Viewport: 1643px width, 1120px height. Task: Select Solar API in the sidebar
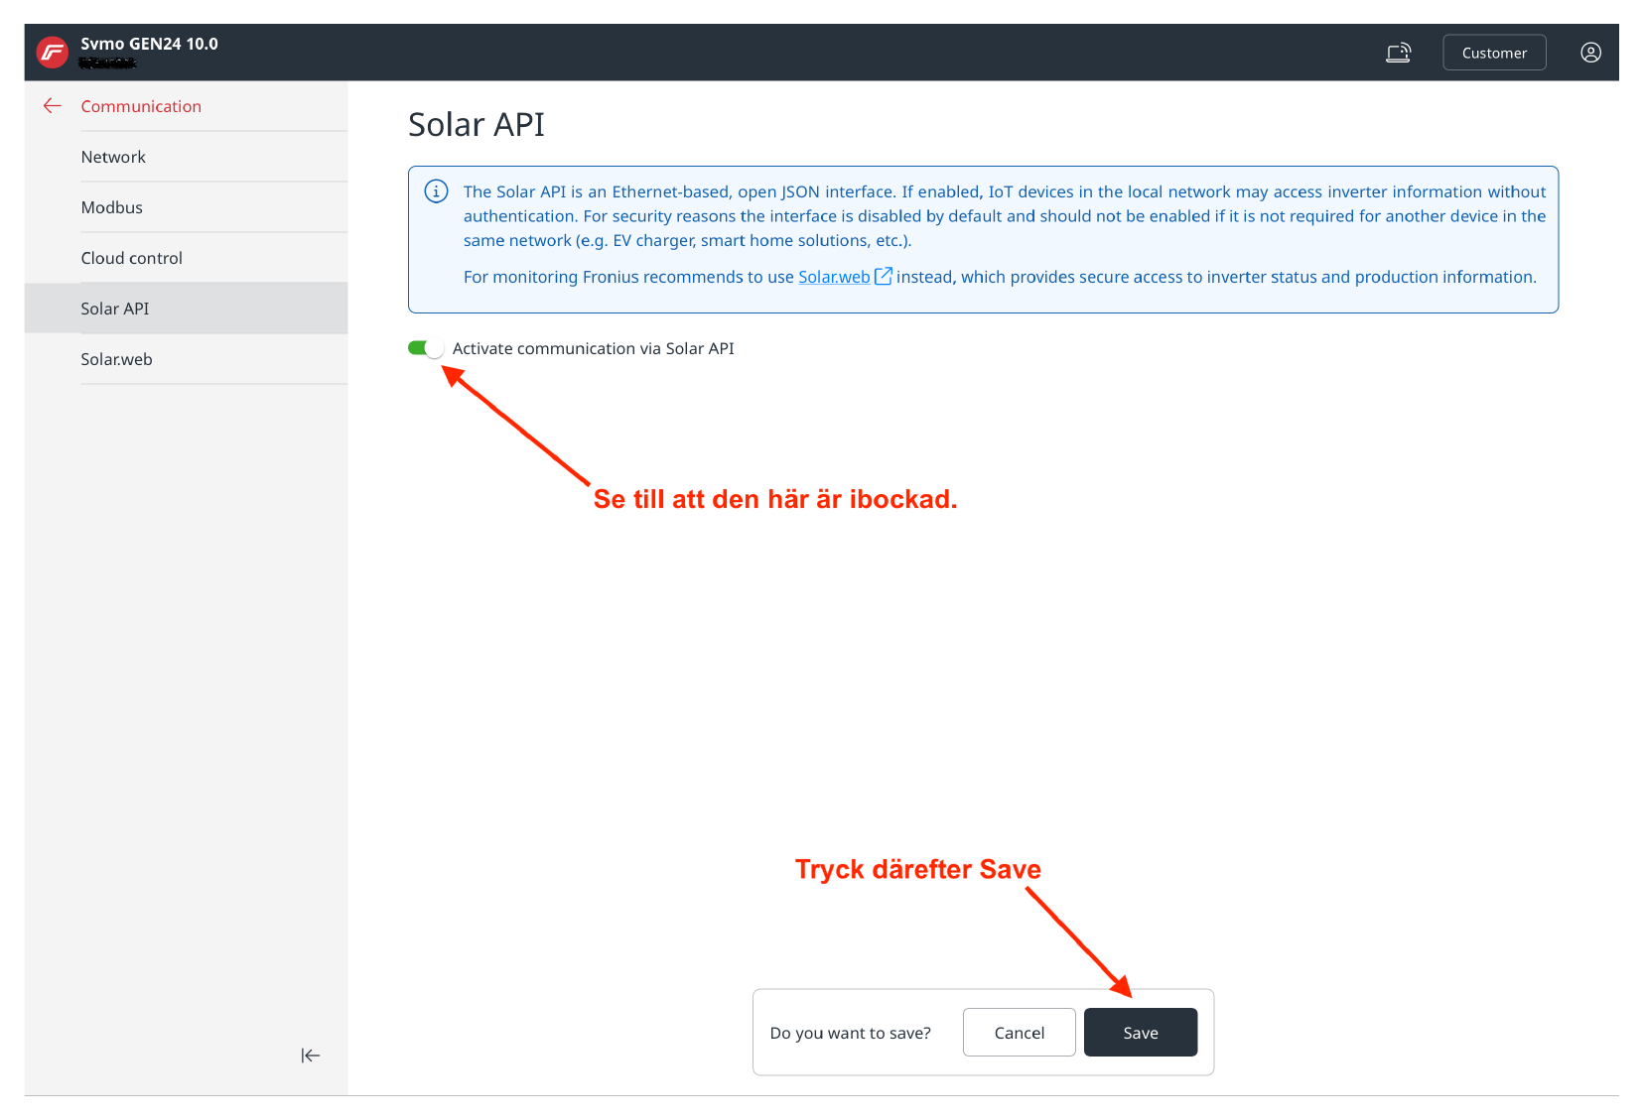tap(187, 309)
